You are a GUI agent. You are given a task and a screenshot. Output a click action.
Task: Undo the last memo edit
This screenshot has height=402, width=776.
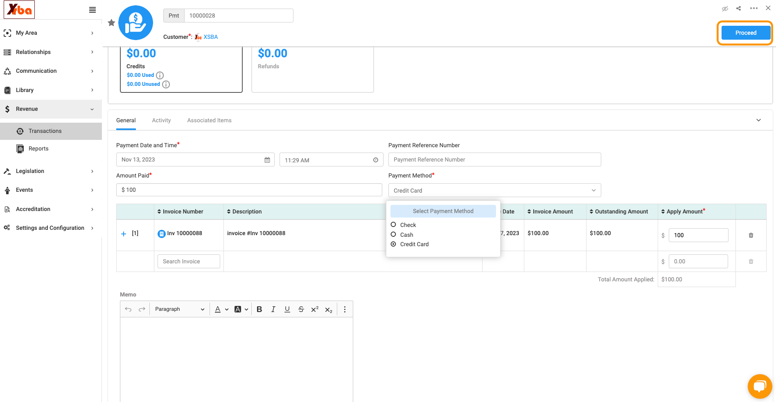click(128, 309)
